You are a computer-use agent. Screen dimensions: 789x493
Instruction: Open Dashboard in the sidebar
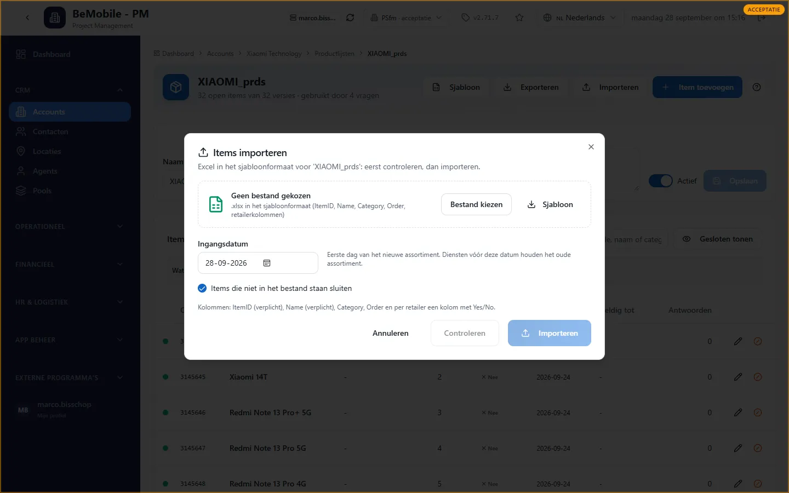click(70, 54)
